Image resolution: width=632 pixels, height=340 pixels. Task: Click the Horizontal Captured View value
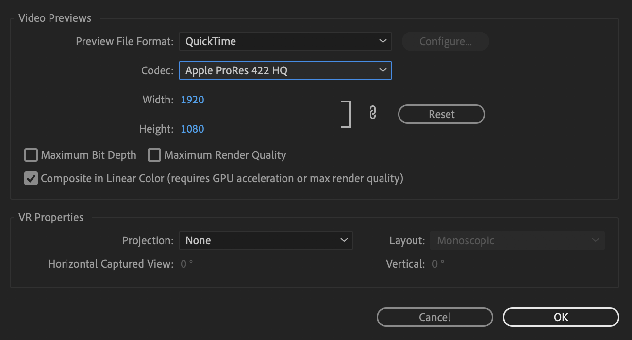point(186,264)
